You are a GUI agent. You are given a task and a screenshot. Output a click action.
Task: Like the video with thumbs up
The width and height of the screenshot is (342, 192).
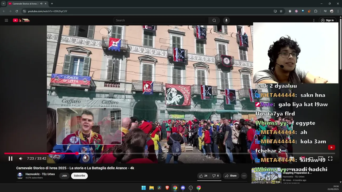pos(204,176)
